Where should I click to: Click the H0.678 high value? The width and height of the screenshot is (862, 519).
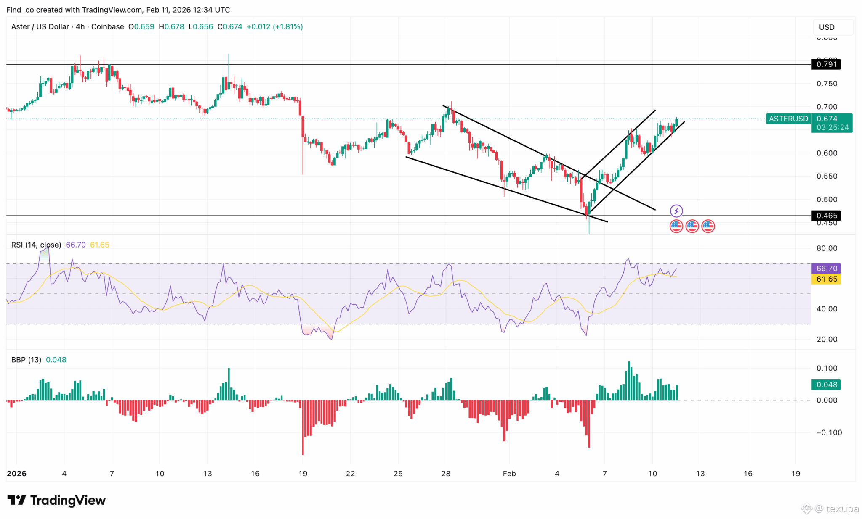(x=172, y=26)
